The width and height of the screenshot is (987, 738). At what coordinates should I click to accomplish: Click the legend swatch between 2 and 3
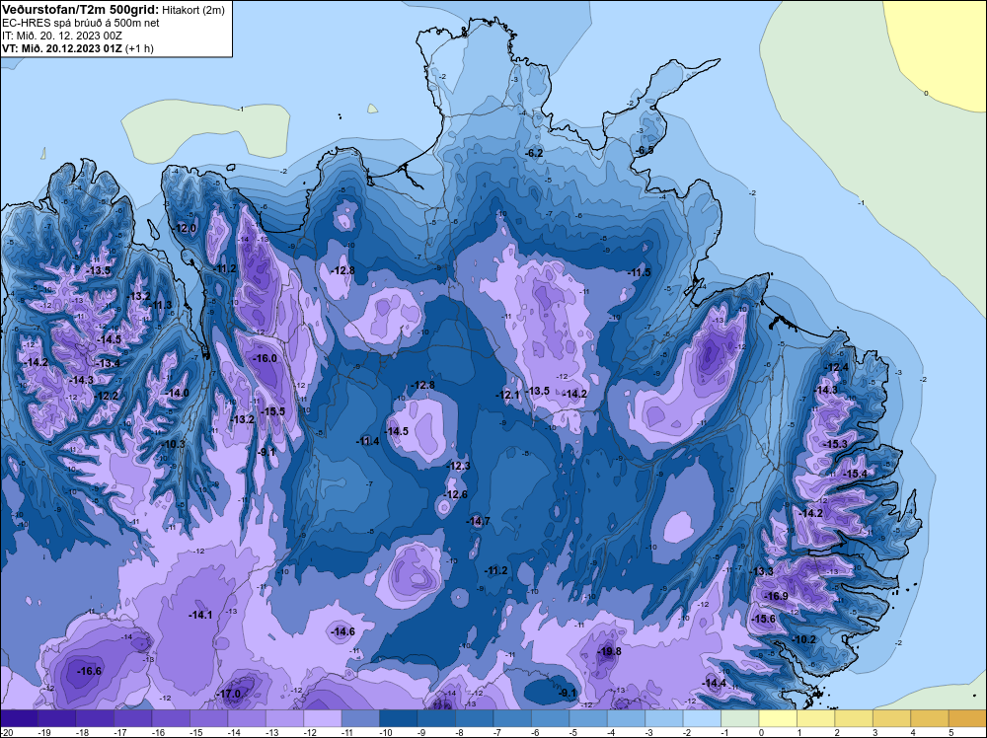(854, 718)
